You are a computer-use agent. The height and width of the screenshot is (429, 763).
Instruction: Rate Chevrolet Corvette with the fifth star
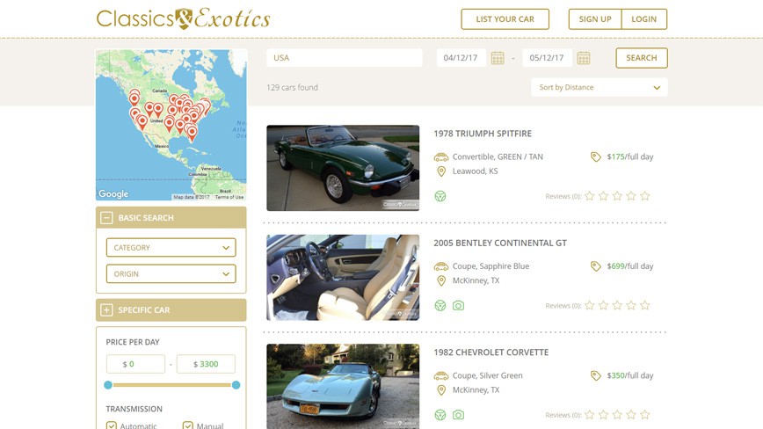645,415
